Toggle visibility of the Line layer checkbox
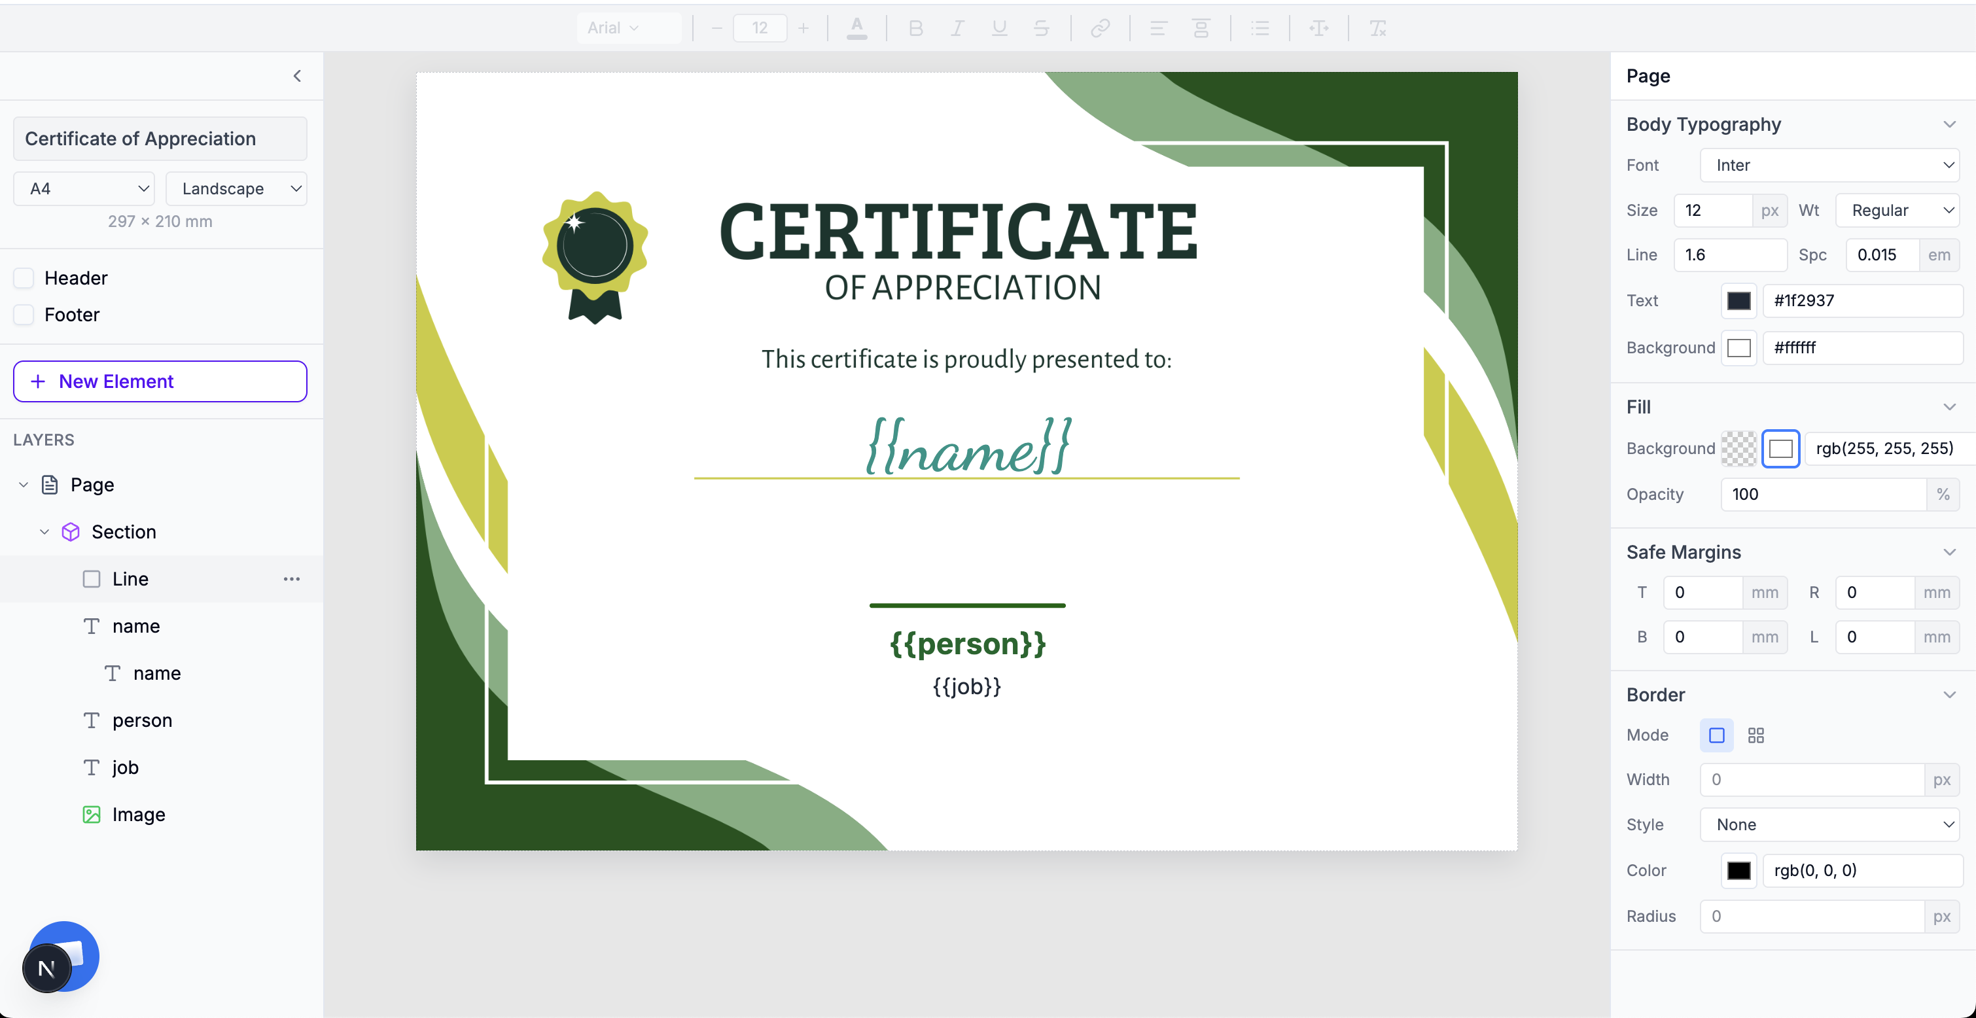The height and width of the screenshot is (1018, 1976). click(92, 578)
